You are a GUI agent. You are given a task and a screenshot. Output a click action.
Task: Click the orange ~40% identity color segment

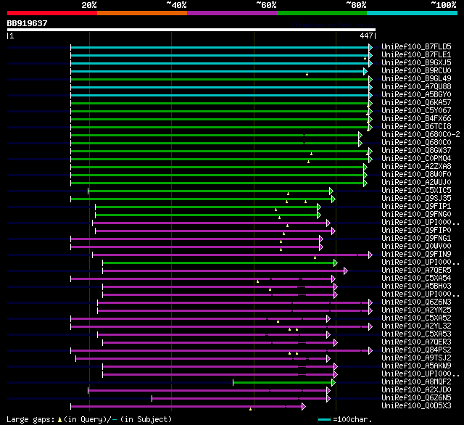pyautogui.click(x=142, y=13)
